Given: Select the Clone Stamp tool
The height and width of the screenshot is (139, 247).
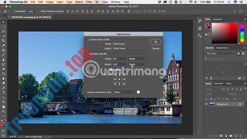Looking at the screenshot, I should coord(3,60).
